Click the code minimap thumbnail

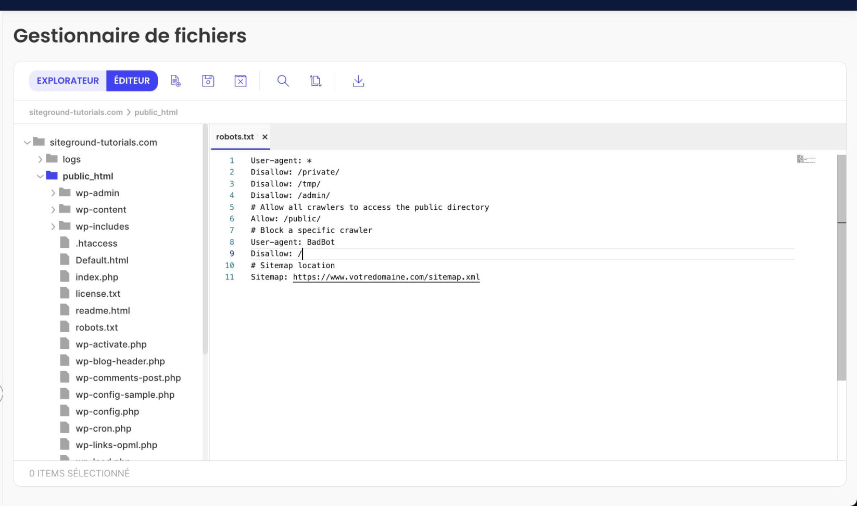pyautogui.click(x=806, y=159)
